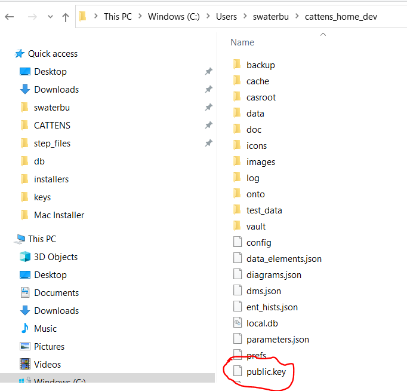Select parameters.json file
Image resolution: width=407 pixels, height=391 pixels.
pos(277,340)
